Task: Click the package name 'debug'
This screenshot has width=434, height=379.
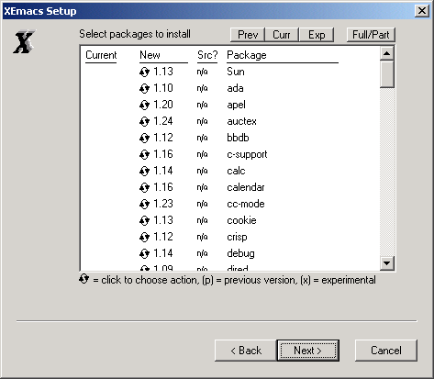Action: click(x=240, y=253)
